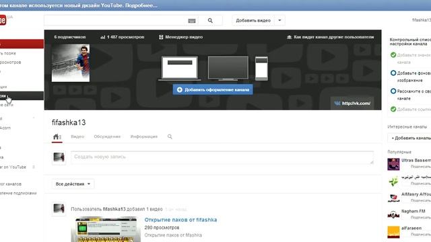This screenshot has height=242, width=431.
Task: Open video title Открытие паков от fifashka
Action: coord(180,220)
